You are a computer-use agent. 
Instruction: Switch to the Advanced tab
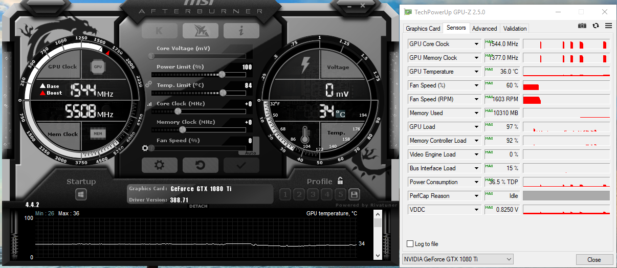point(484,29)
